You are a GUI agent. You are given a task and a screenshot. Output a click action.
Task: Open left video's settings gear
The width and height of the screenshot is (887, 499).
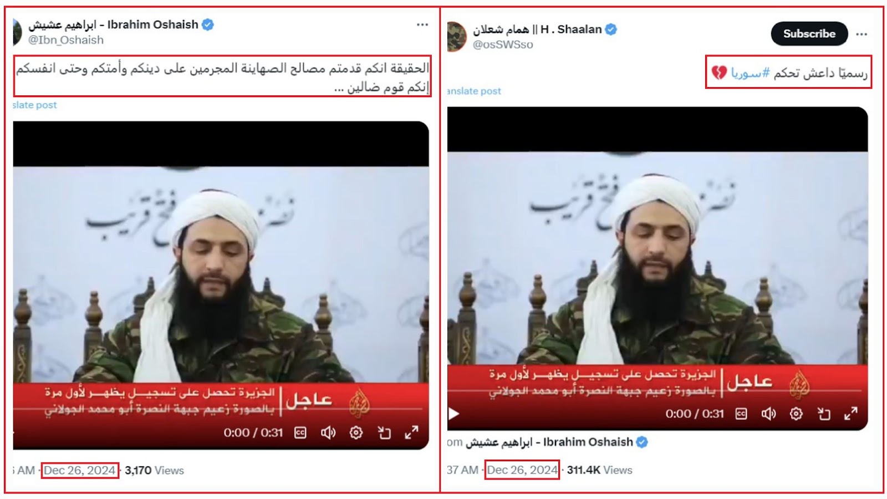356,432
